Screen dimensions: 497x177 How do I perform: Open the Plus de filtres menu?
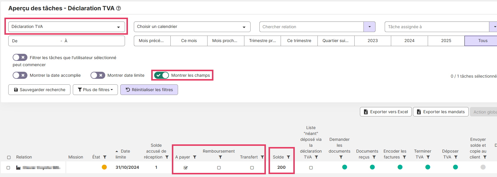point(95,90)
